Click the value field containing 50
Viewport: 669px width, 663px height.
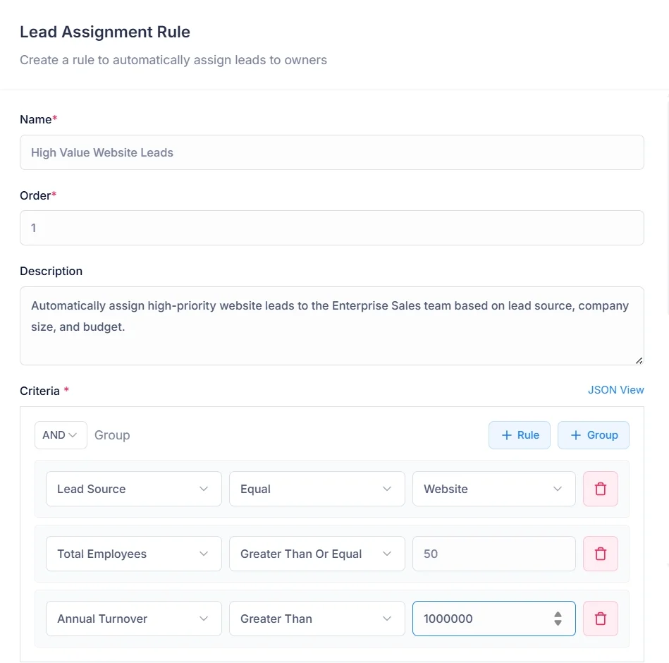[493, 554]
